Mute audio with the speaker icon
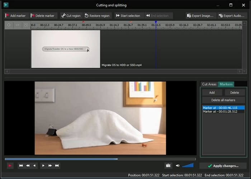 click(177, 165)
